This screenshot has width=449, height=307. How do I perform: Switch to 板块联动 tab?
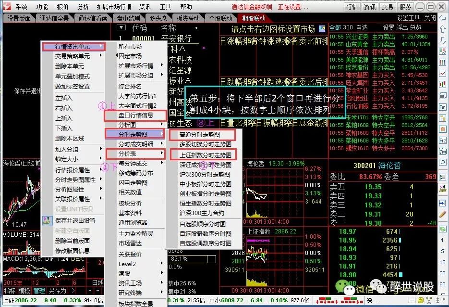point(188,18)
